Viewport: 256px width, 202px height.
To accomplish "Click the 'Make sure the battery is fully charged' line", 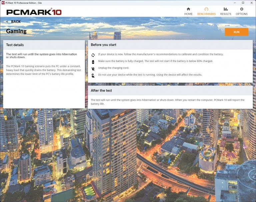I will coord(155,61).
